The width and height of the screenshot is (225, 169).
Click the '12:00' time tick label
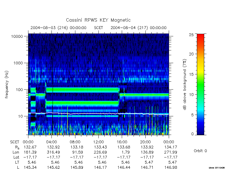(x=98, y=142)
